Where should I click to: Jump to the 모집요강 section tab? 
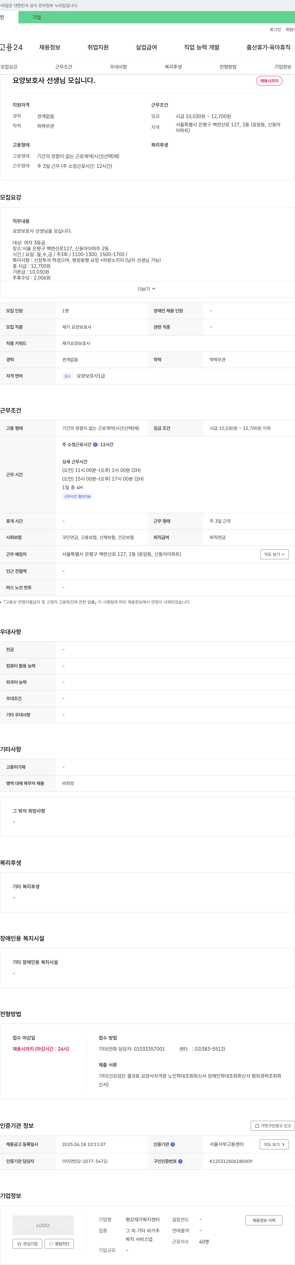[9, 67]
